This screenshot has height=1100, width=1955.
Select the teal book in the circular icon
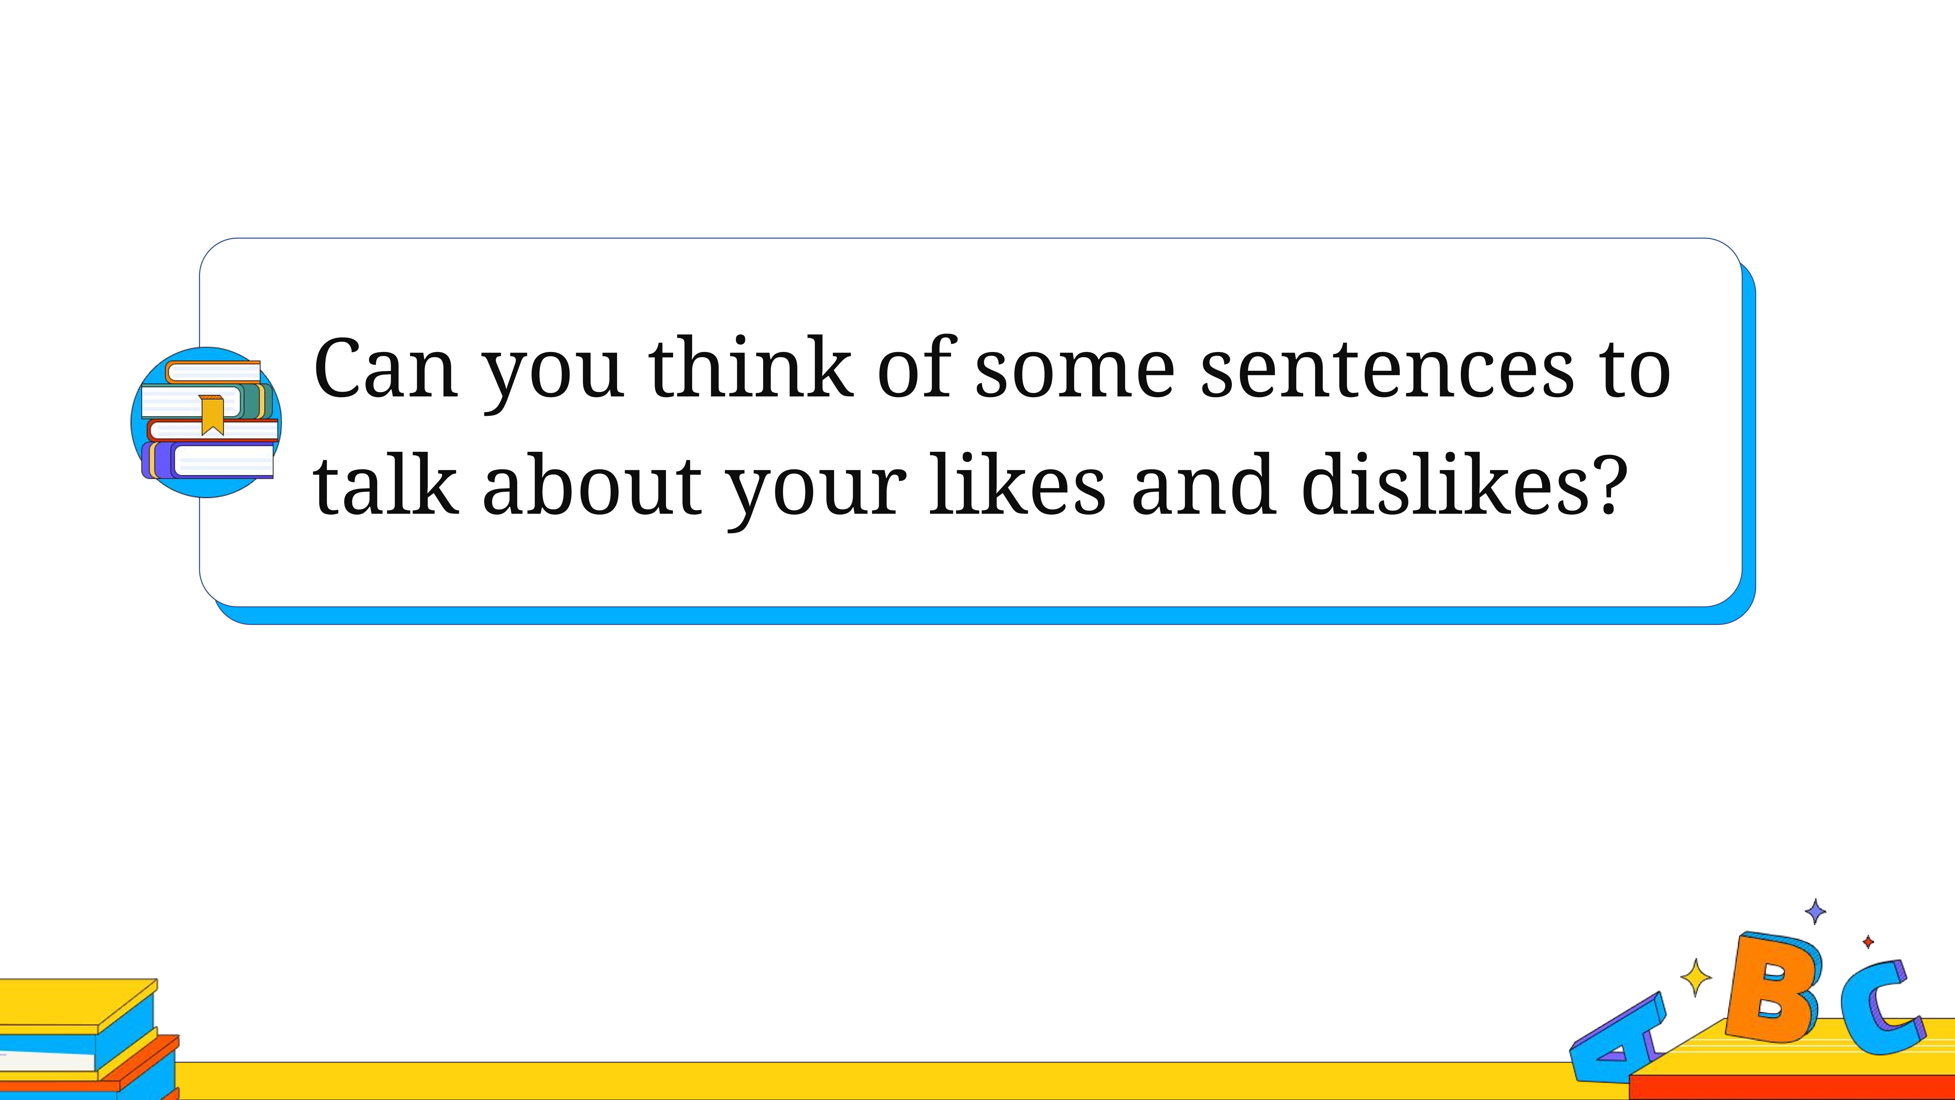(207, 401)
